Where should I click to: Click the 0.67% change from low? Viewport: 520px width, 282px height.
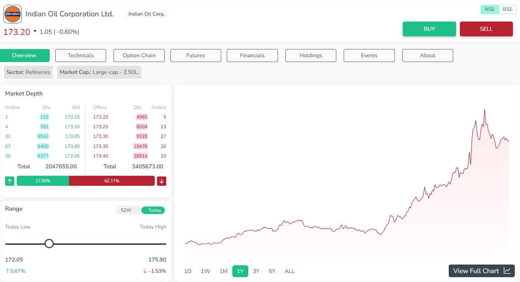tap(15, 271)
